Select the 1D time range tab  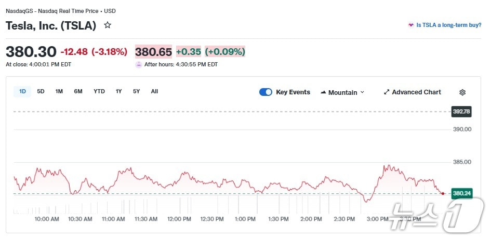[x=22, y=92]
